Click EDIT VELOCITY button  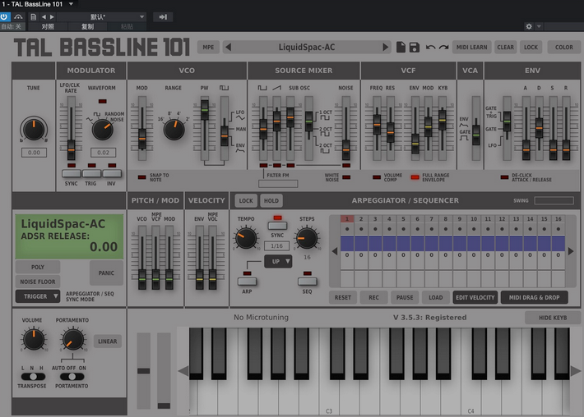475,297
